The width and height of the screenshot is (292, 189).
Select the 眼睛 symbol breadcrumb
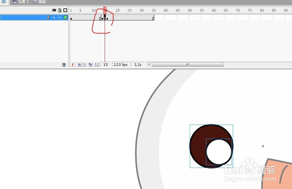coord(39,2)
